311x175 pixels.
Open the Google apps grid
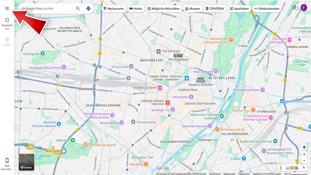click(294, 8)
